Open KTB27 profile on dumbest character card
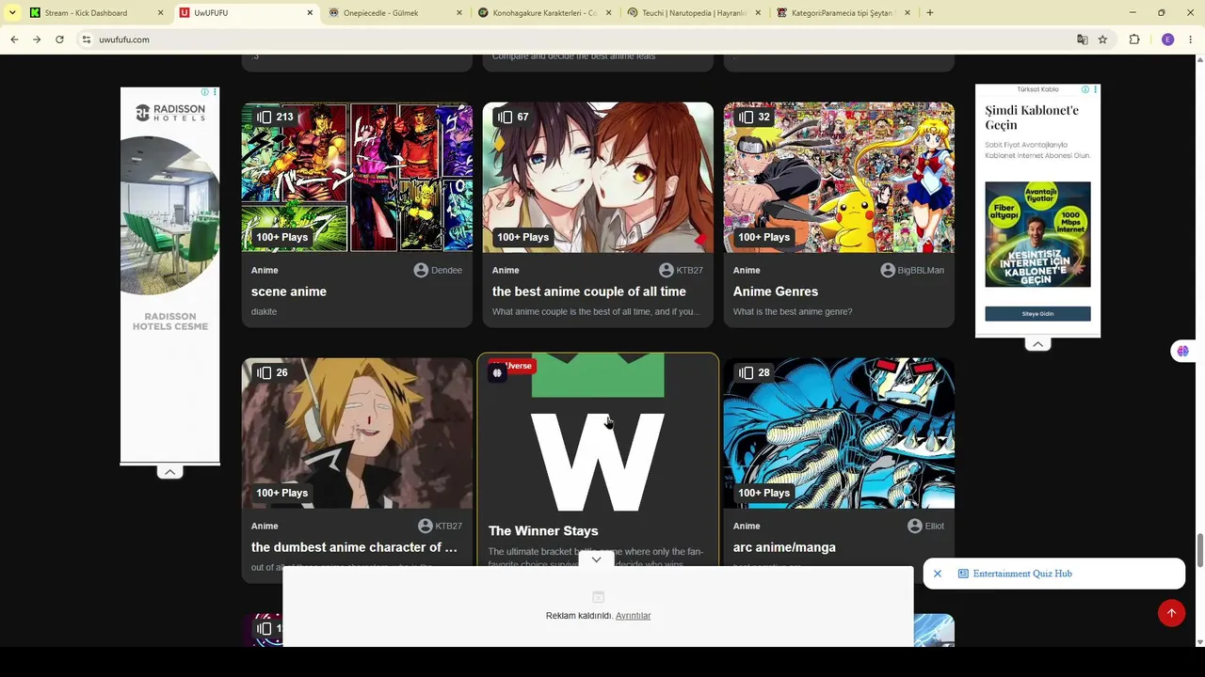Screen dimensions: 1205x677 (440, 526)
